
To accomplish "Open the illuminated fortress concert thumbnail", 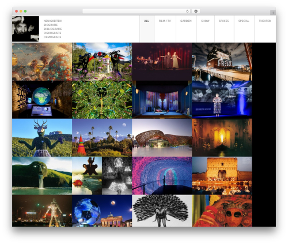I will 222,176.
